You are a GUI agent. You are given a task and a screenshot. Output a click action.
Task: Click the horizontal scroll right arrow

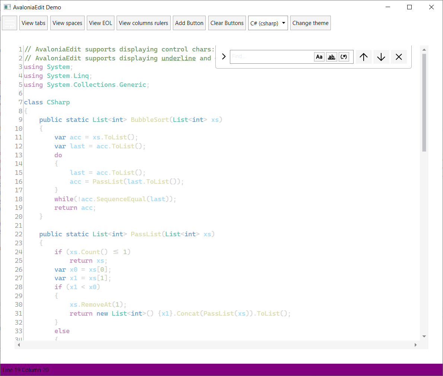415,345
